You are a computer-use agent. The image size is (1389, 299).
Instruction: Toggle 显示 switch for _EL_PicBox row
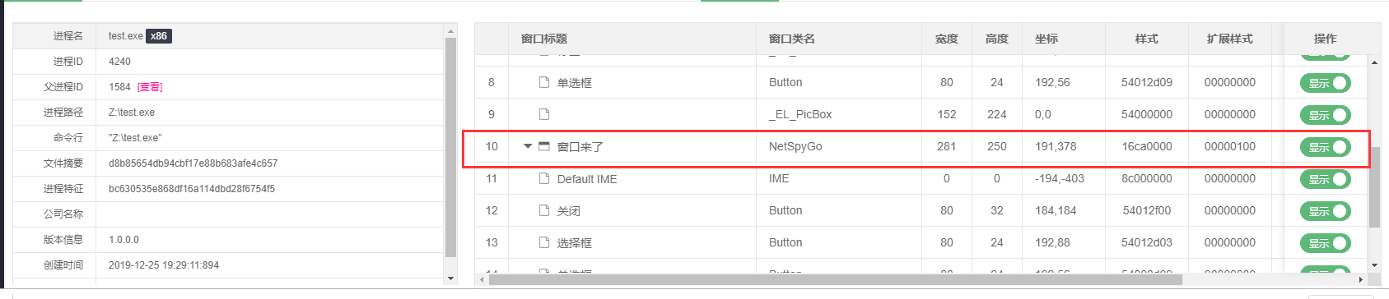1326,115
